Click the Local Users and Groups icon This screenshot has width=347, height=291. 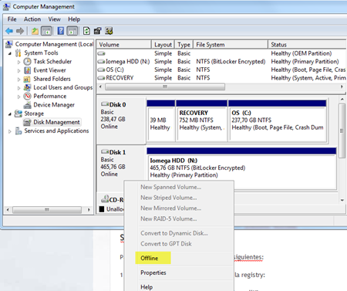(27, 87)
